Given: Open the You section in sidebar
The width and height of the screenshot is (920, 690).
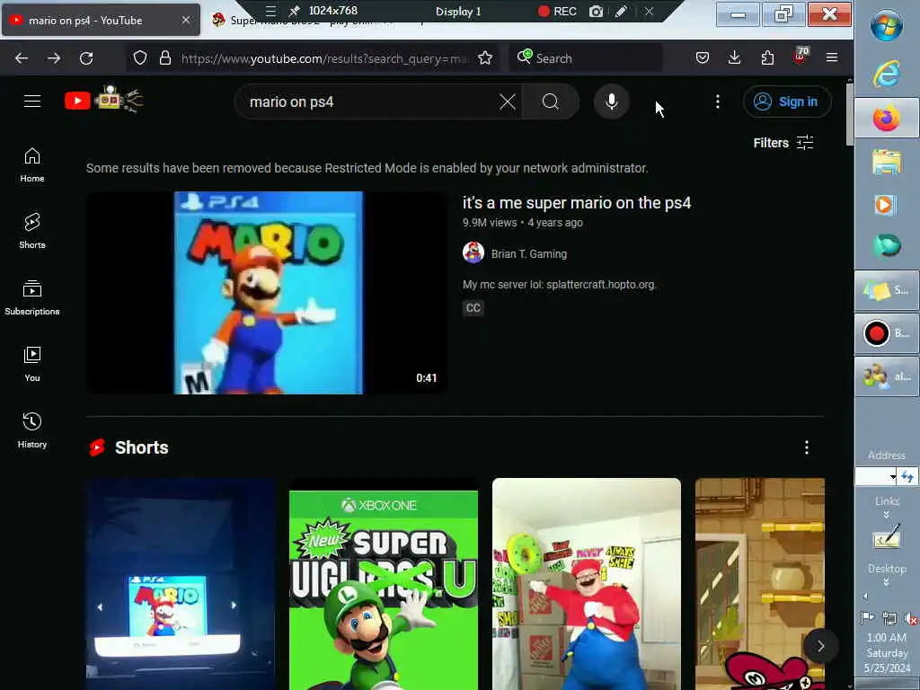Looking at the screenshot, I should click(32, 365).
